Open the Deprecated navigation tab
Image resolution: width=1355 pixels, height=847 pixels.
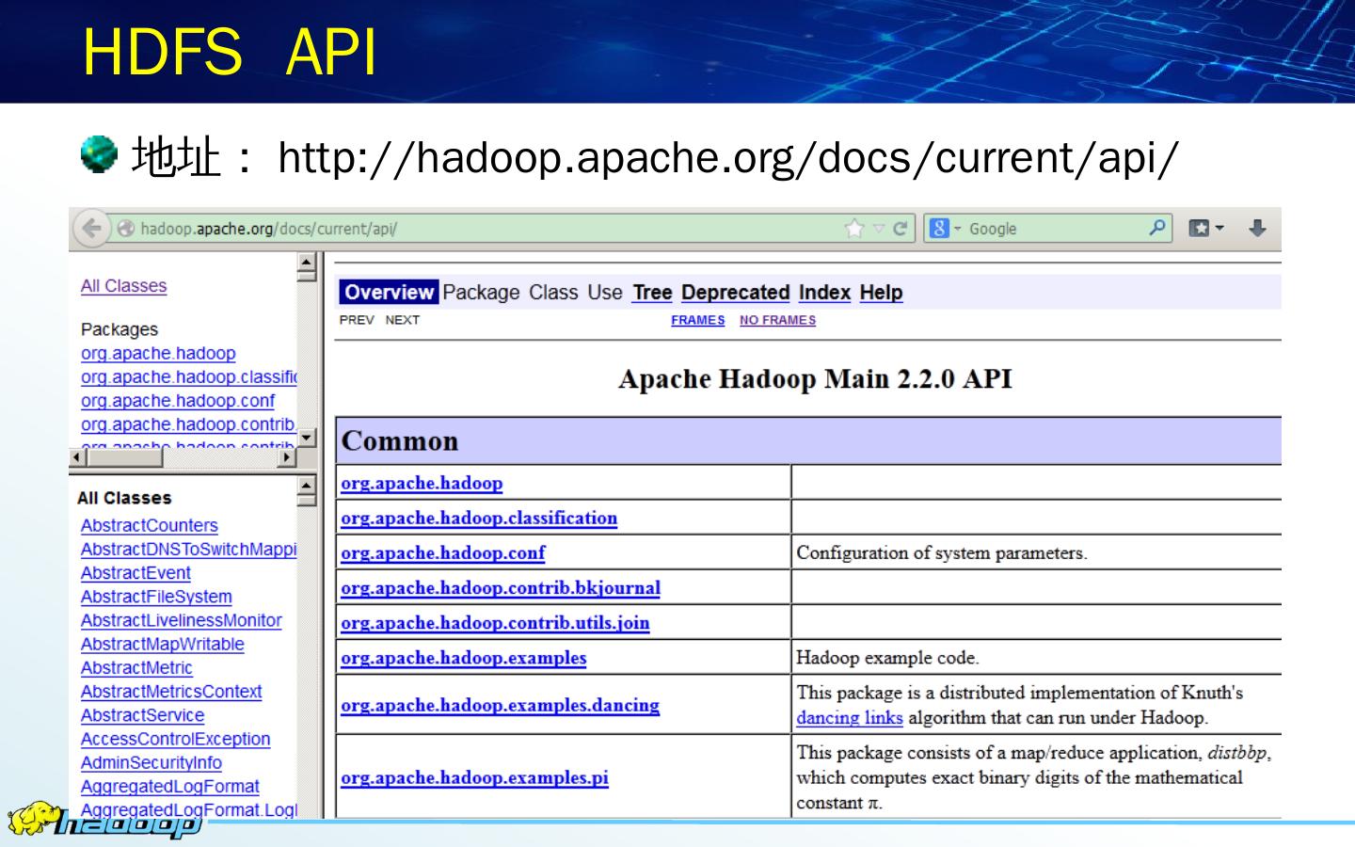click(735, 293)
